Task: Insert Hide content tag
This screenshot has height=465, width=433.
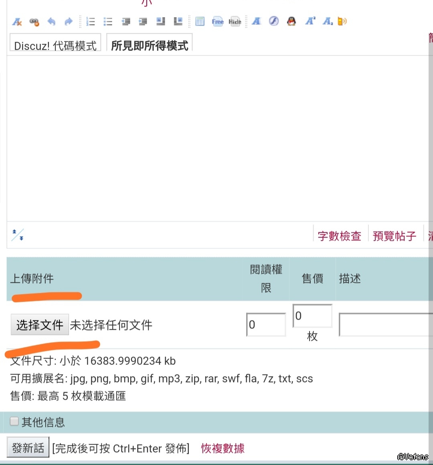Action: click(235, 21)
